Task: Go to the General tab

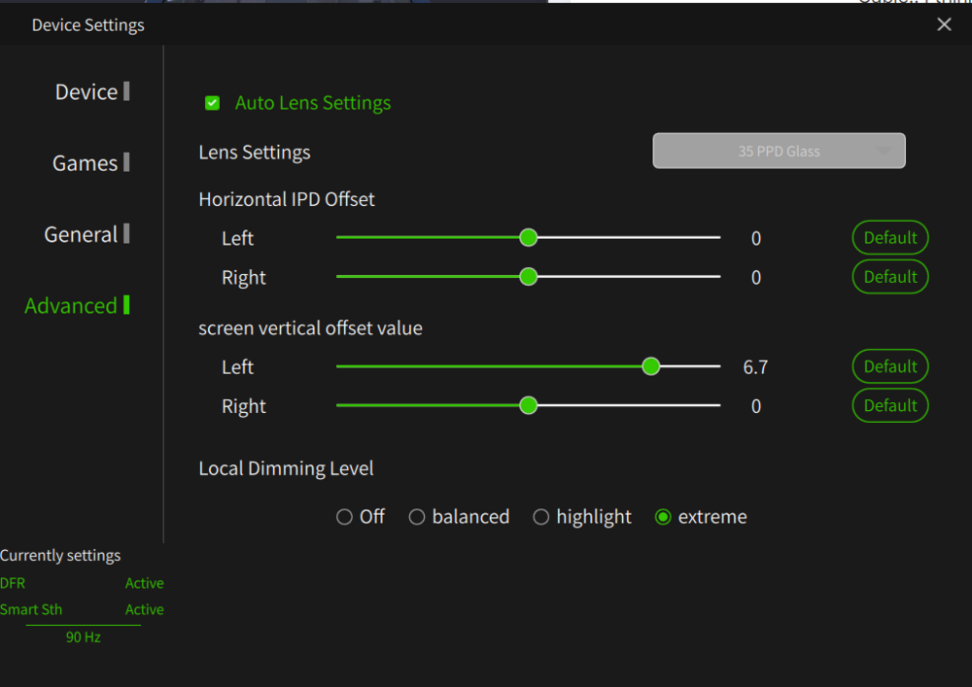Action: coord(81,234)
